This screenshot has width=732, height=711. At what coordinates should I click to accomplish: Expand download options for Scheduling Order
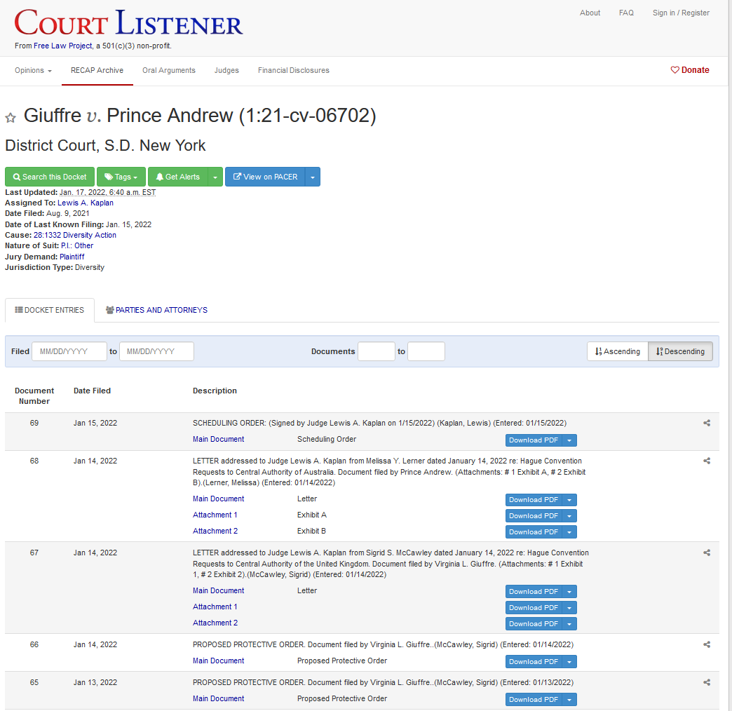tap(569, 440)
